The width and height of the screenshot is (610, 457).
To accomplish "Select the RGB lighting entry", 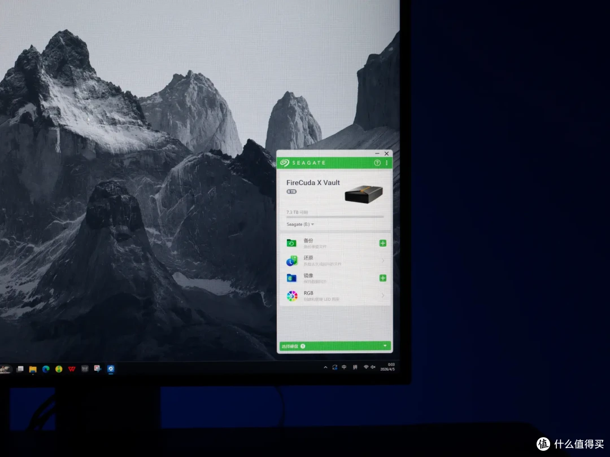I will pos(335,296).
